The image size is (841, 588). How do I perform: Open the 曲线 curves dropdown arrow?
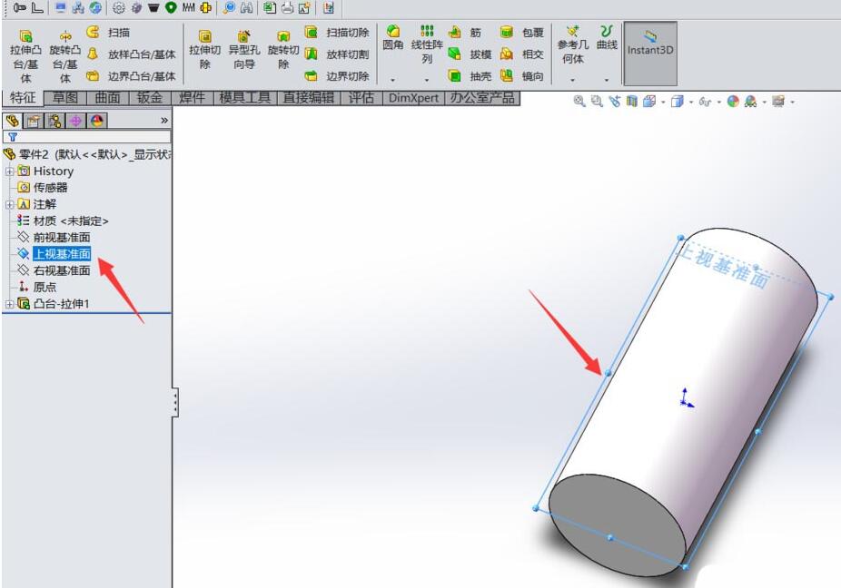(607, 80)
